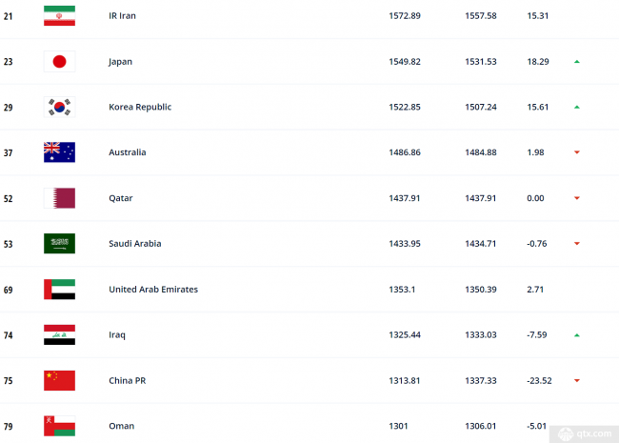
Task: Select the United Arab Emirates flag
Action: (x=59, y=290)
